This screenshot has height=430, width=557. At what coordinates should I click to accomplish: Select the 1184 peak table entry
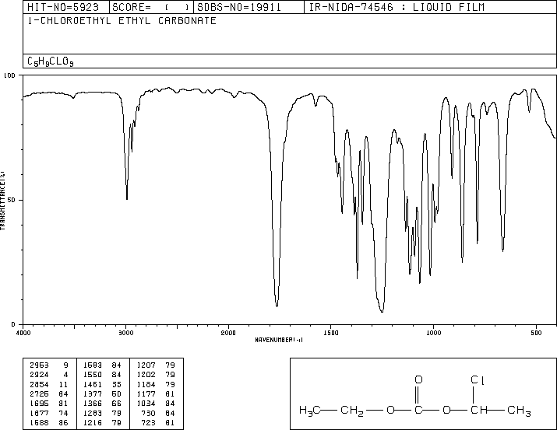coord(146,384)
